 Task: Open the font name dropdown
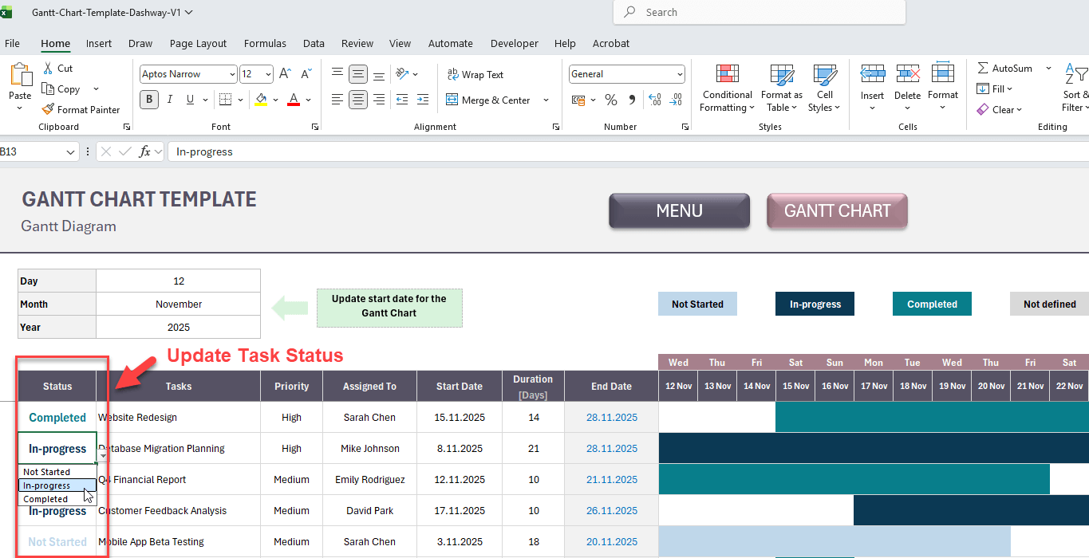232,74
